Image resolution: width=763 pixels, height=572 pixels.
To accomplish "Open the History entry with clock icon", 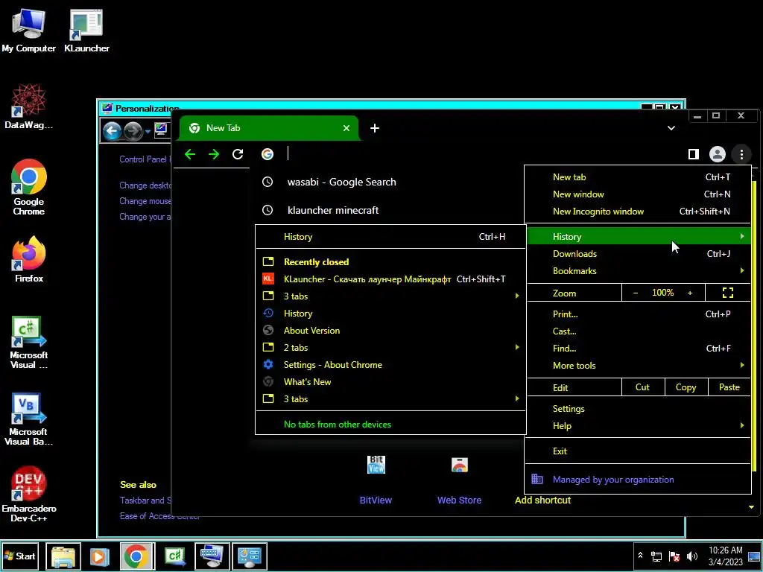I will [x=390, y=314].
